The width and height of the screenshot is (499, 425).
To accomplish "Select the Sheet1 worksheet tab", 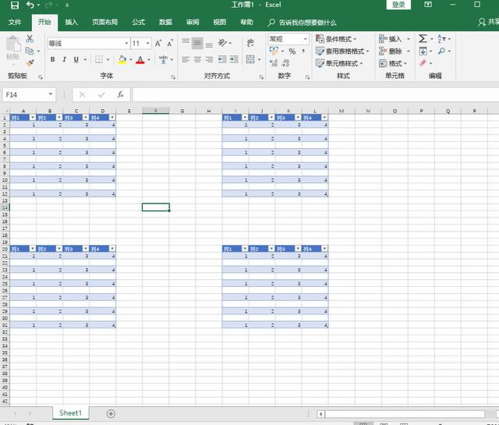I will pos(70,413).
